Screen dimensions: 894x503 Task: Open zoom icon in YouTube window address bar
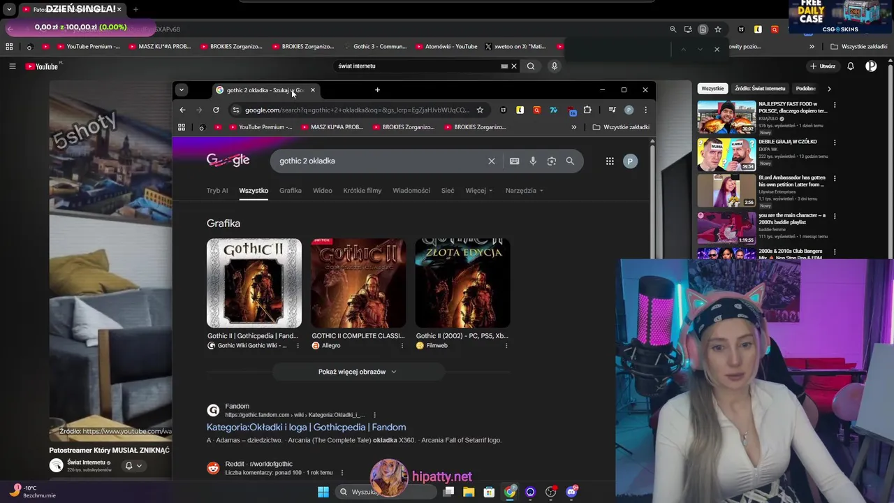pos(673,29)
